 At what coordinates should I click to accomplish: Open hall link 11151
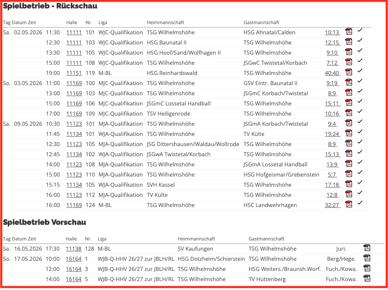pyautogui.click(x=74, y=73)
